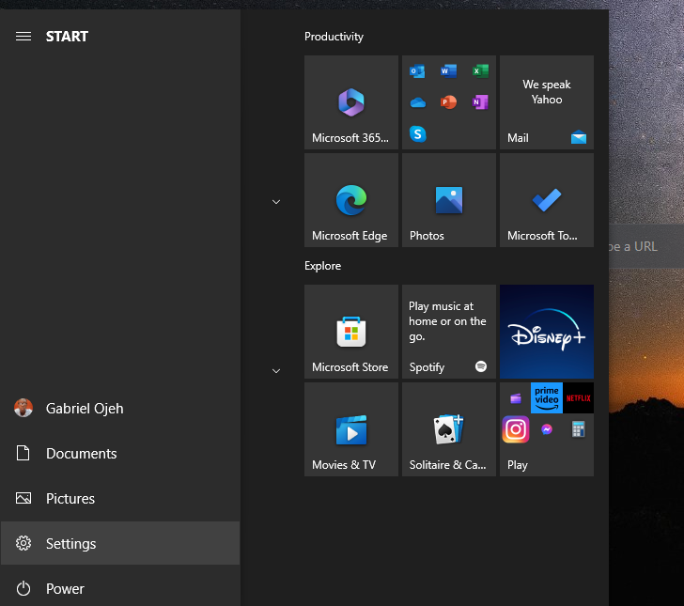Open Prime Video in Play folder
The height and width of the screenshot is (606, 684).
(x=547, y=397)
